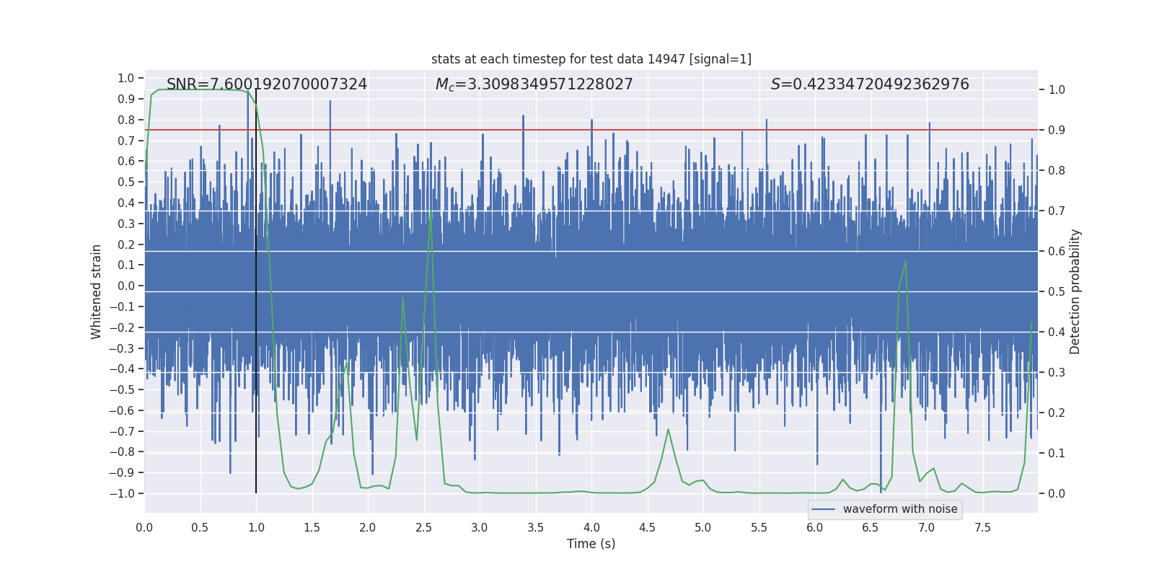Click the blue line sample in the legend
The image size is (1154, 577).
pyautogui.click(x=824, y=509)
